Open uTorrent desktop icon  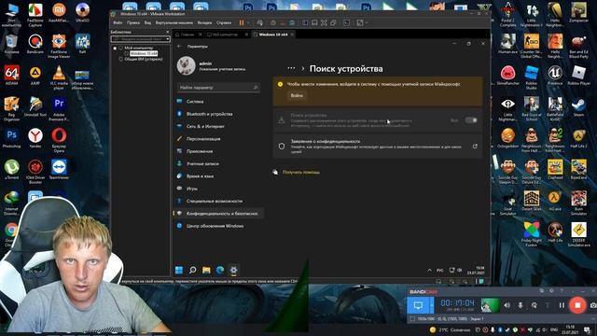point(12,170)
